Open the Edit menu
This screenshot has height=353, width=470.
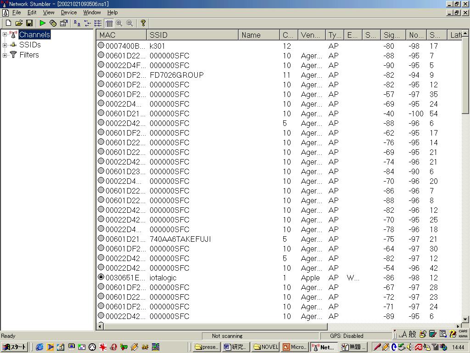32,12
